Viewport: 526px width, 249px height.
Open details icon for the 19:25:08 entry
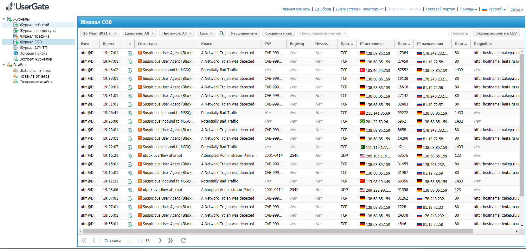coord(130,122)
